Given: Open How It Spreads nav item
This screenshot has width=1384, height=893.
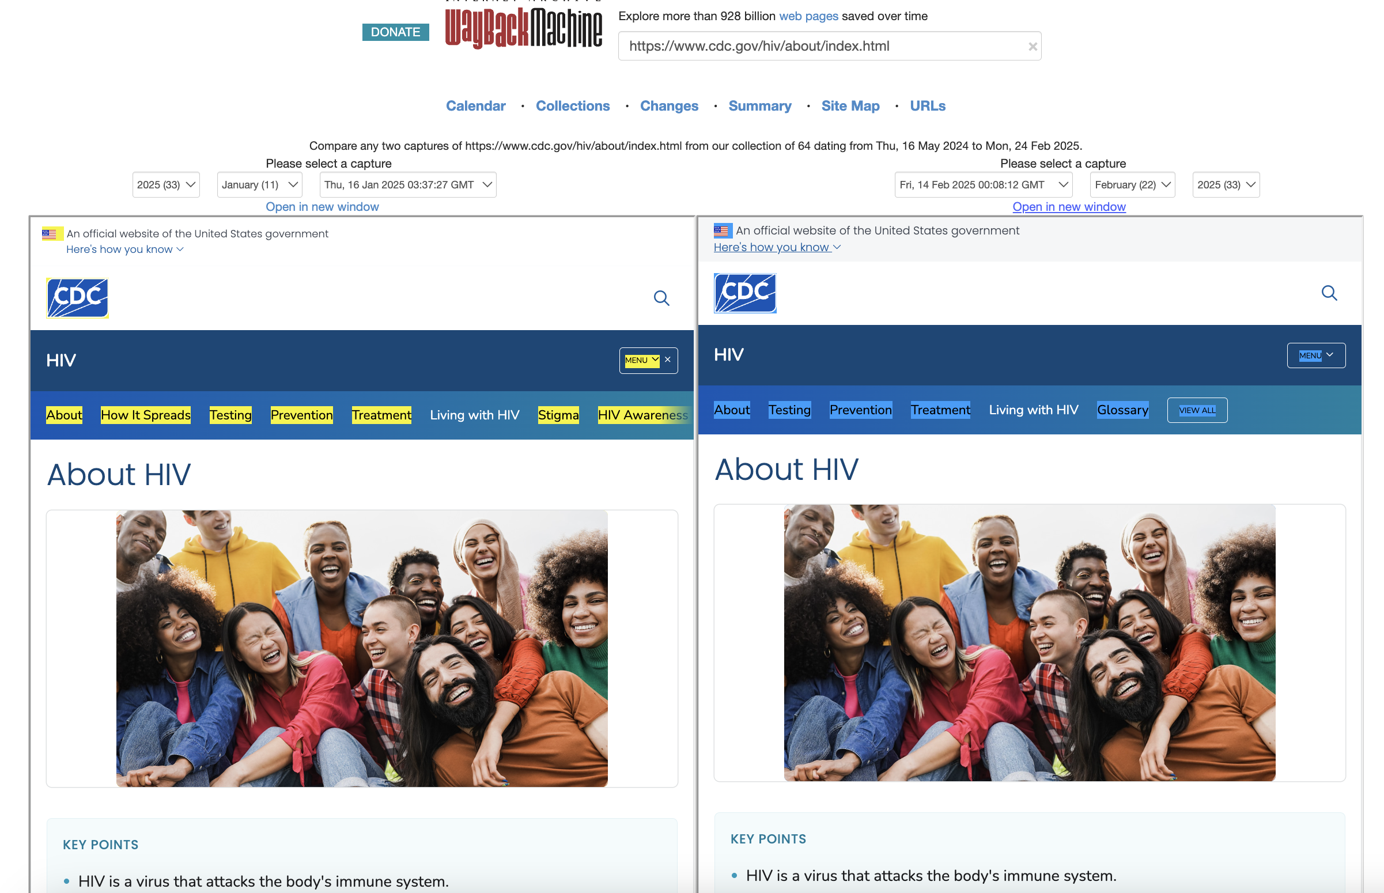Looking at the screenshot, I should (x=146, y=415).
